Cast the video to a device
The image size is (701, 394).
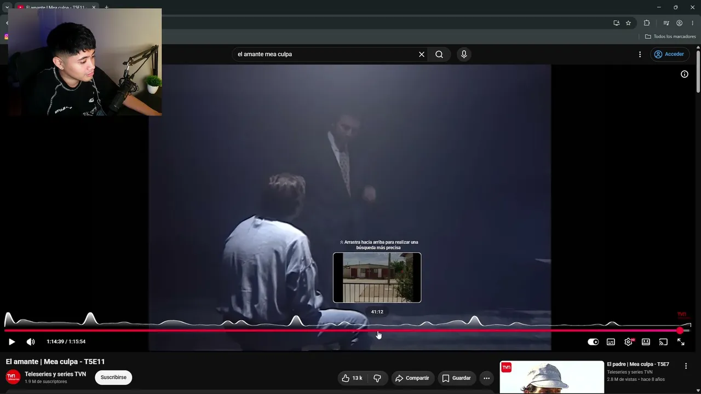coord(663,342)
